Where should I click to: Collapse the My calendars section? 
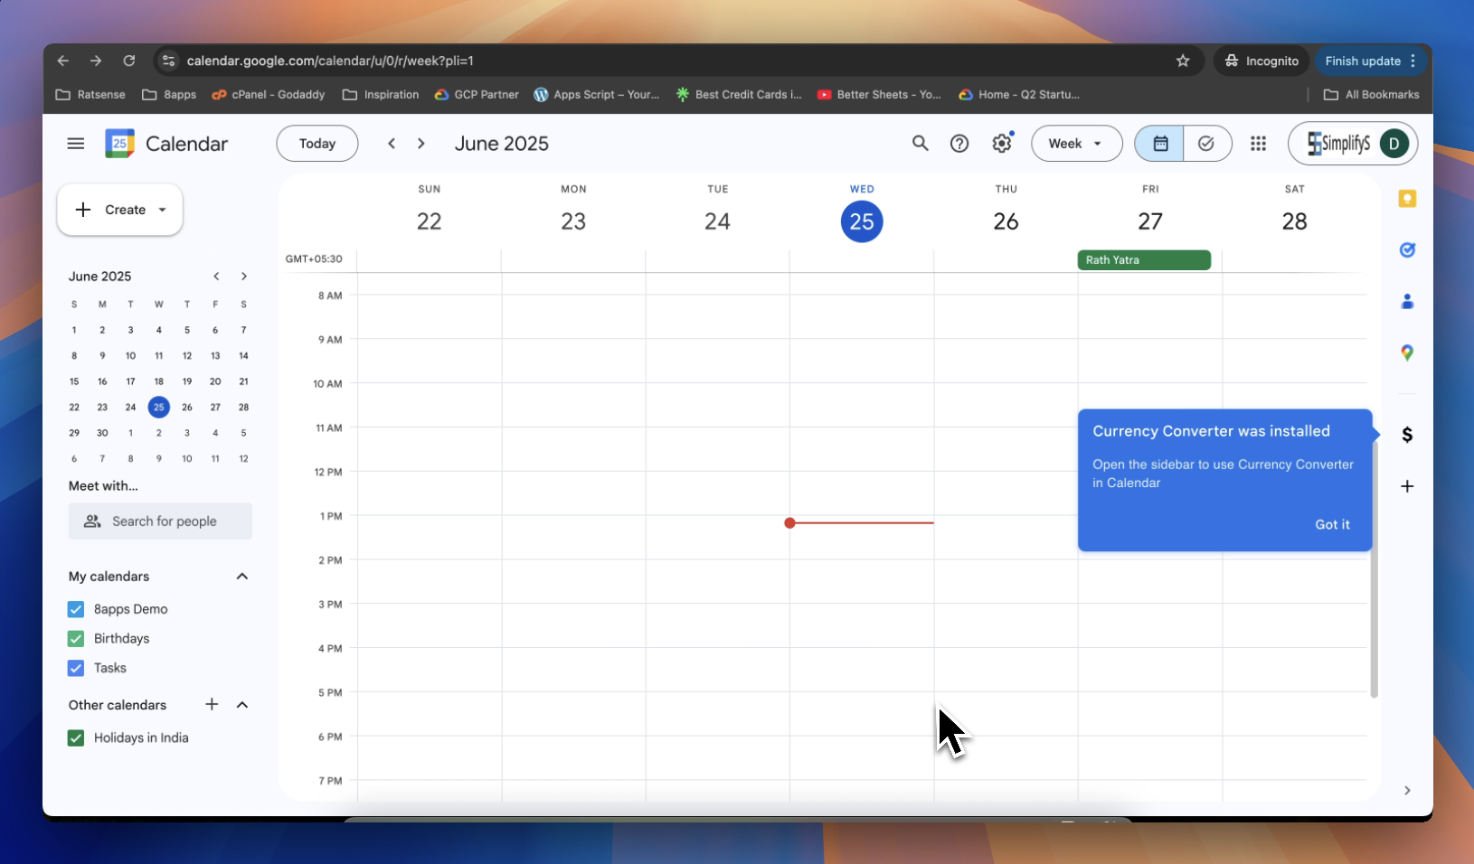[242, 577]
